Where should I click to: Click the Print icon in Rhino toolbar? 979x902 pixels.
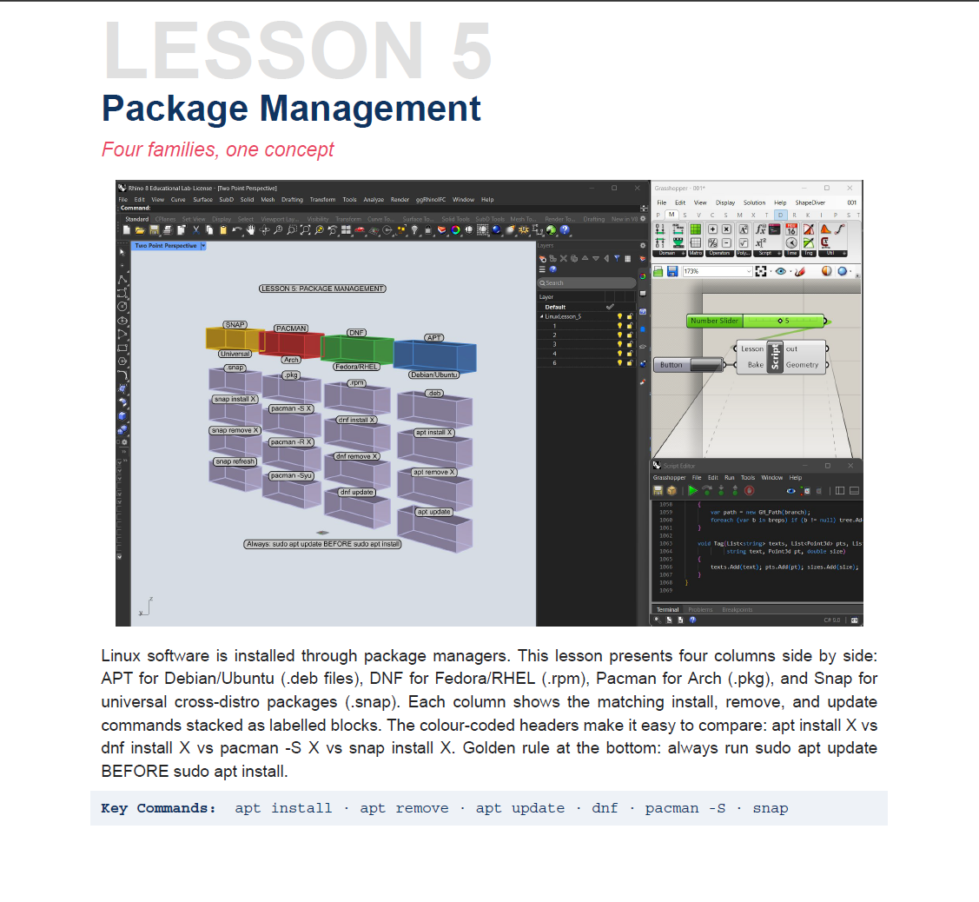[168, 230]
